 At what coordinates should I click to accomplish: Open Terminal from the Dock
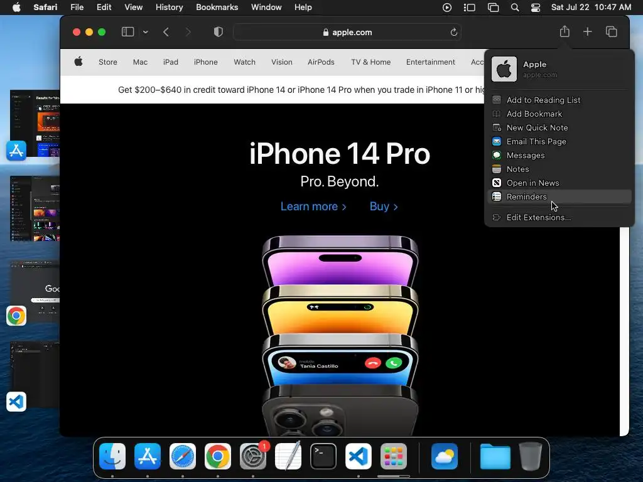pyautogui.click(x=323, y=456)
